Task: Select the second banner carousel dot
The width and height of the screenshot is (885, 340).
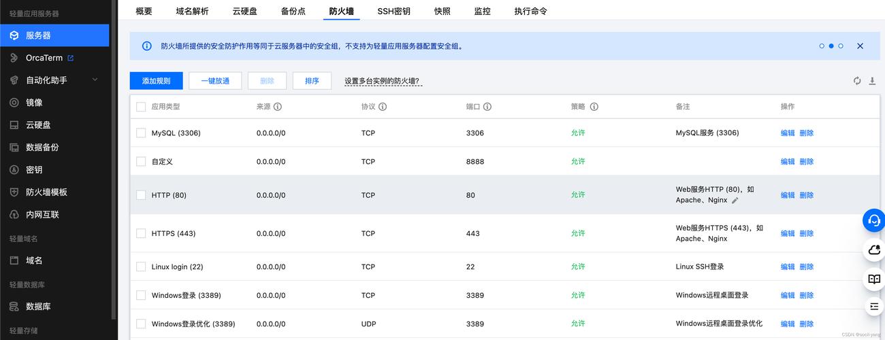Action: pos(831,46)
